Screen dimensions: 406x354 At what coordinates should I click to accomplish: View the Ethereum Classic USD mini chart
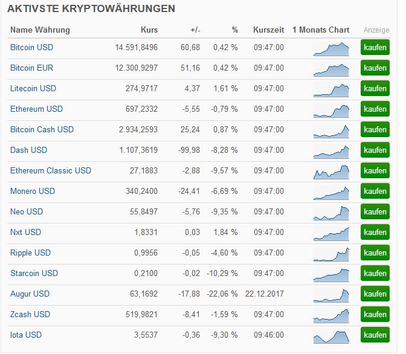click(331, 172)
